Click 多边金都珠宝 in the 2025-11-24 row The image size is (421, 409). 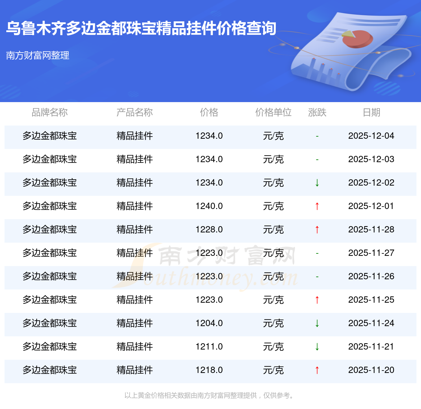pyautogui.click(x=50, y=323)
